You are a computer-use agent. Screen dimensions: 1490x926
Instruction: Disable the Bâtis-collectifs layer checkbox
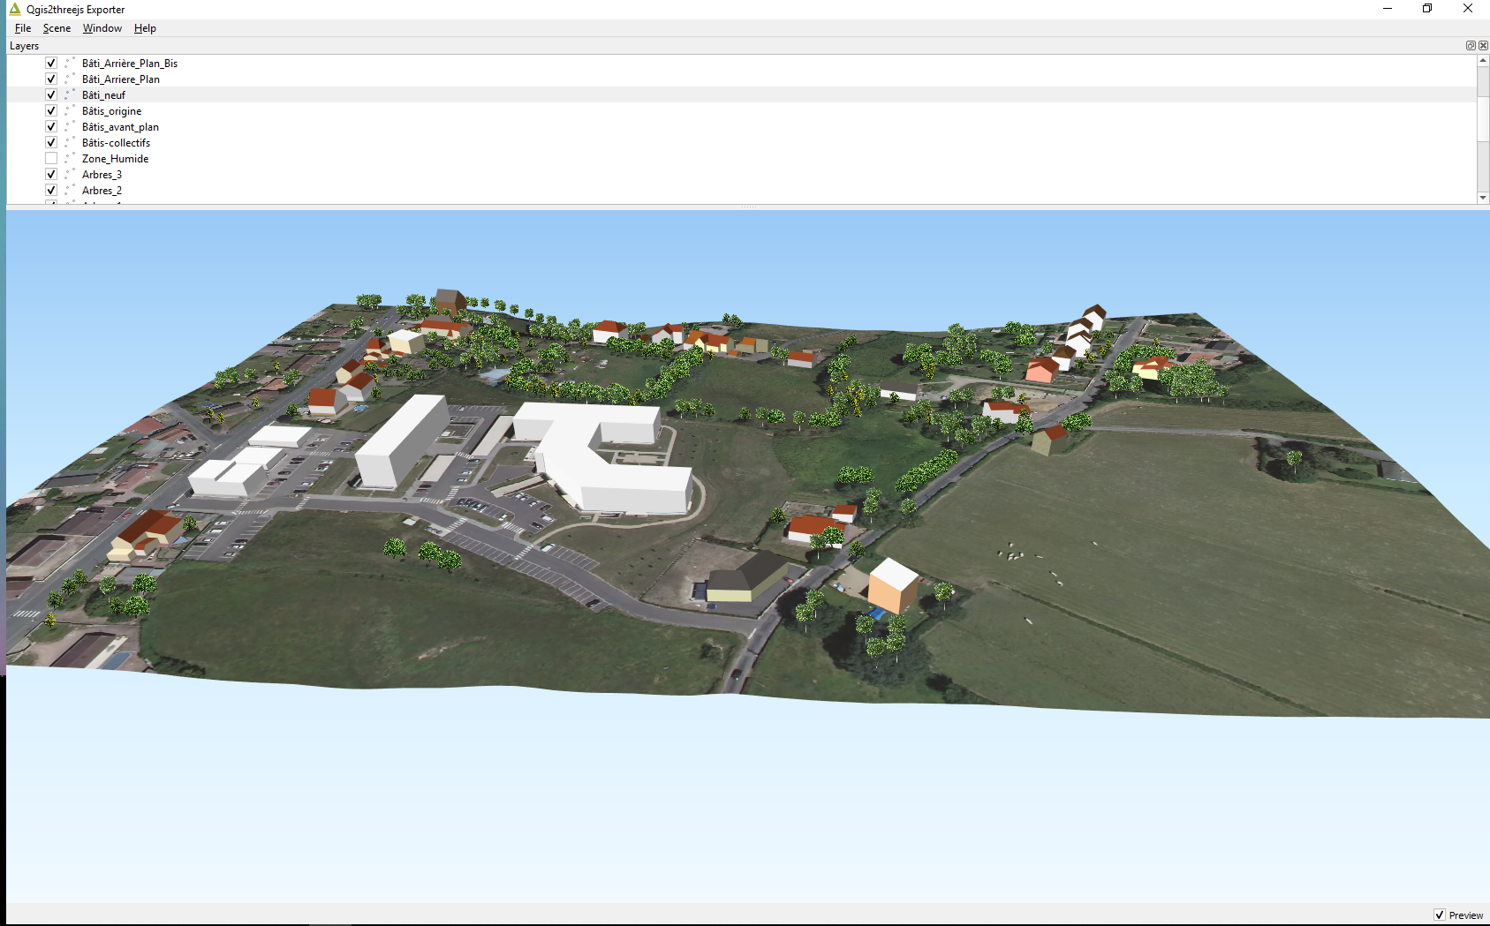[x=51, y=143]
